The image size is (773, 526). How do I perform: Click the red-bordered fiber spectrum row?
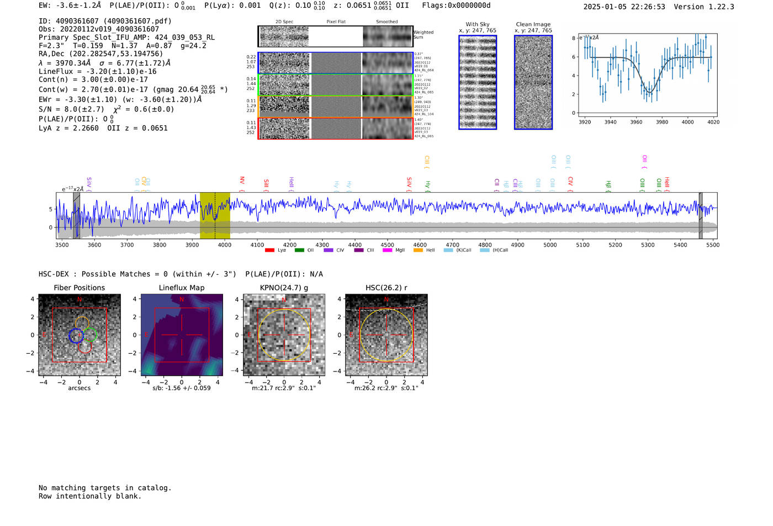point(335,128)
